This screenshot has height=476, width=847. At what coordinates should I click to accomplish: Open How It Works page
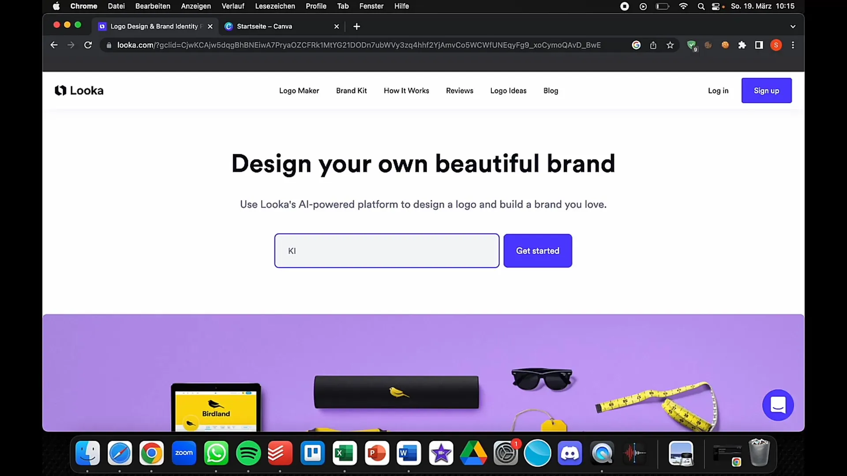[x=406, y=90]
